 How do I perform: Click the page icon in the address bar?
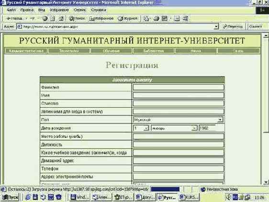(x=19, y=27)
